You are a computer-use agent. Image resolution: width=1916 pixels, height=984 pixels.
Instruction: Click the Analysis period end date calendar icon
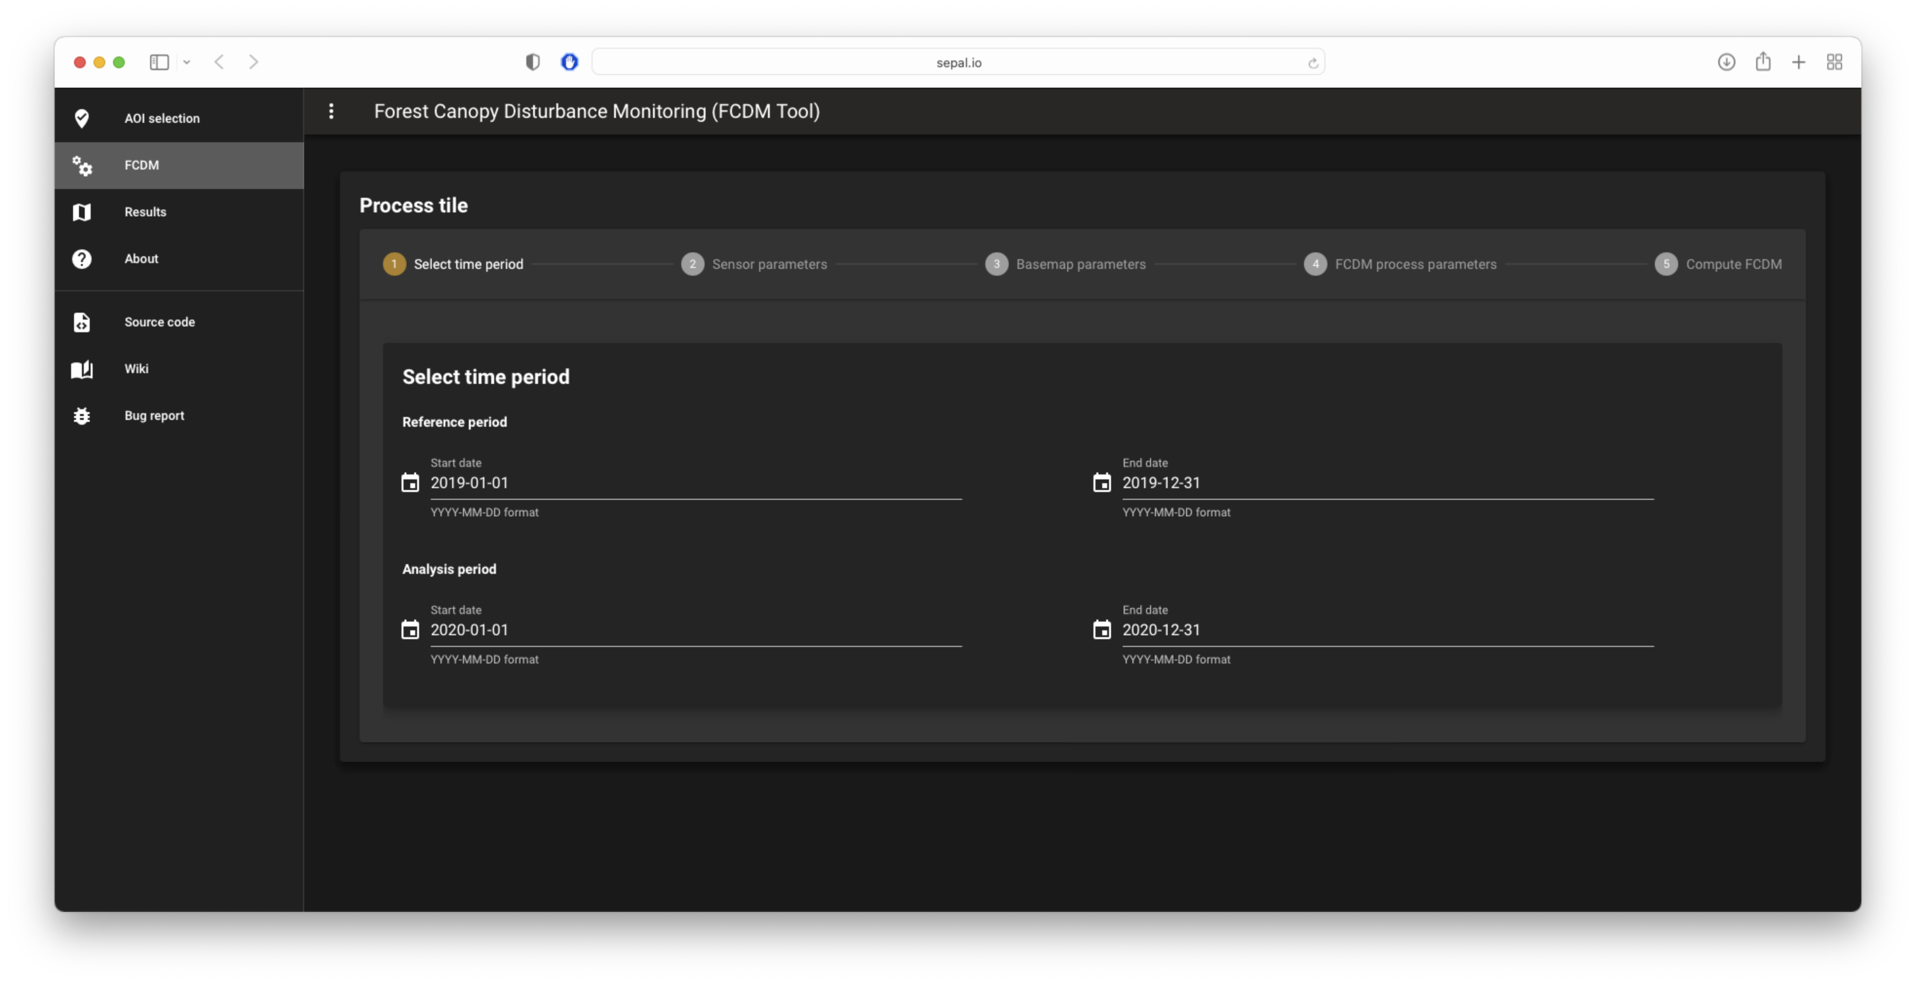(x=1102, y=630)
